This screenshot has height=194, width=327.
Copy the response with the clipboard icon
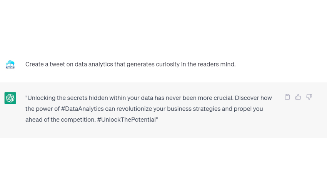[287, 97]
